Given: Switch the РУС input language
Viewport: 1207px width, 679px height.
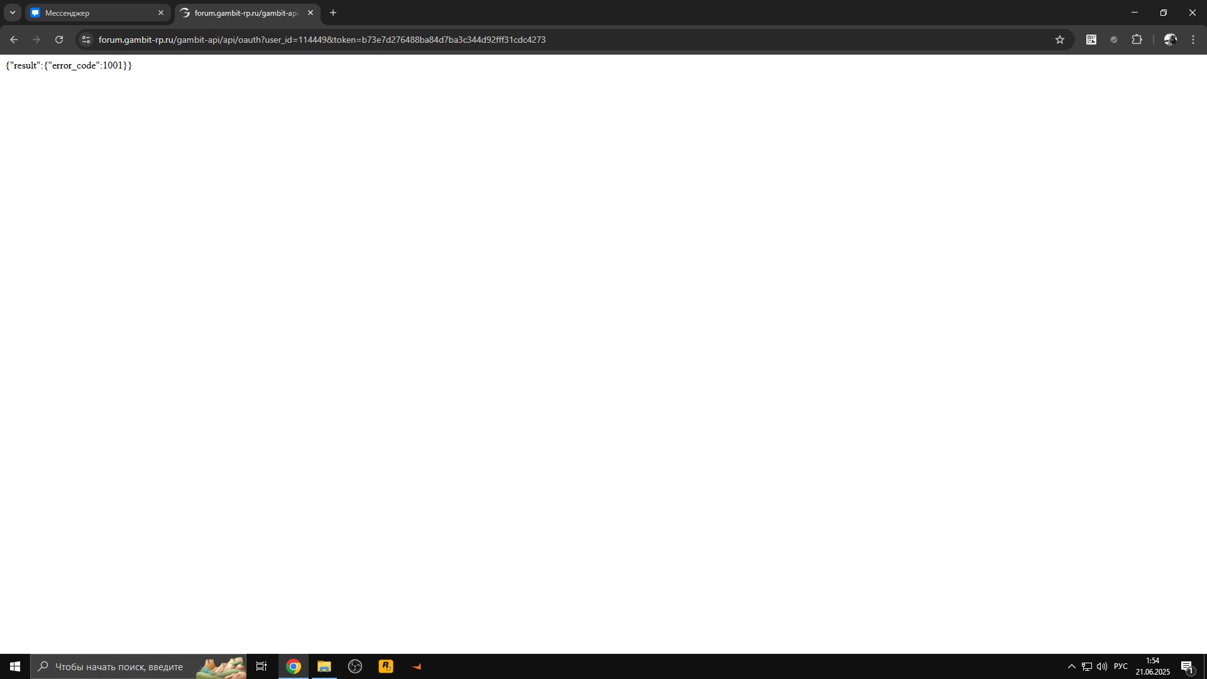Looking at the screenshot, I should click(1121, 666).
